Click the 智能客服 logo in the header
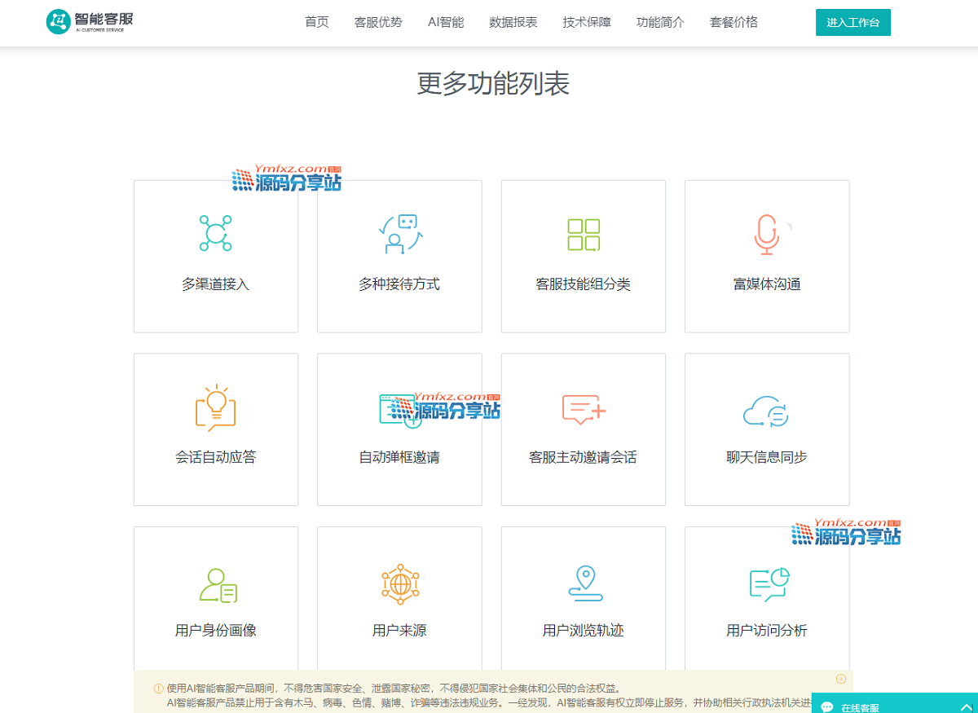 click(90, 21)
